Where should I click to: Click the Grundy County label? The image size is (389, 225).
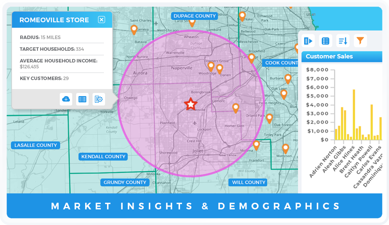coord(125,182)
